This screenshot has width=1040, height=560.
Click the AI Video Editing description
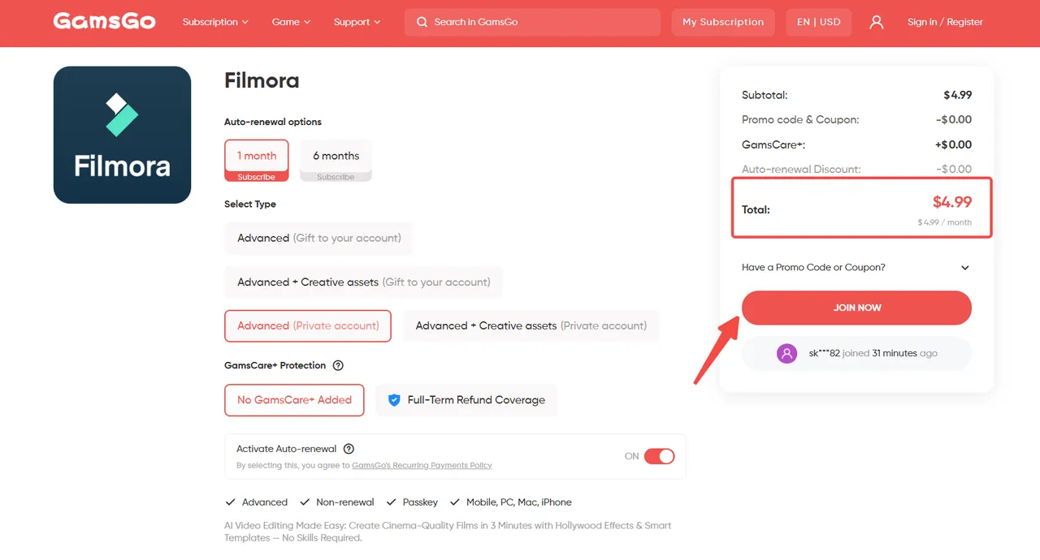[448, 532]
